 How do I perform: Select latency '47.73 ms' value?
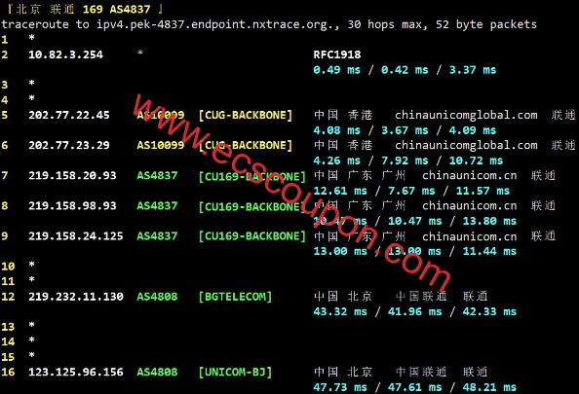tap(340, 387)
